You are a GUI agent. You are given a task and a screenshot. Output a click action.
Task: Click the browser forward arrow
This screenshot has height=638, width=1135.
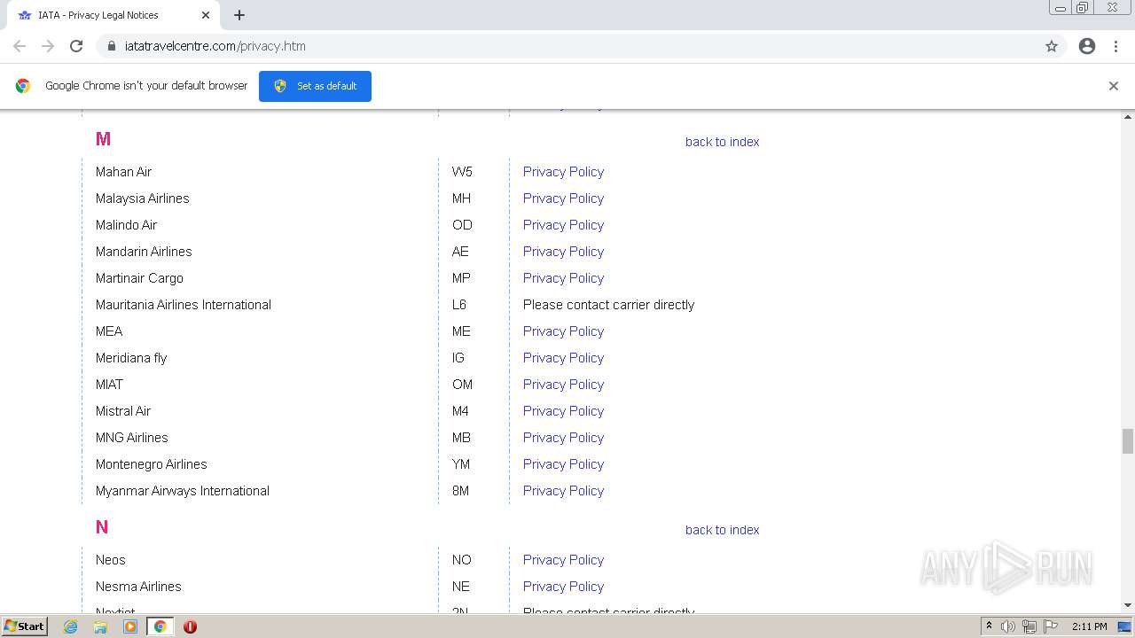(x=48, y=46)
